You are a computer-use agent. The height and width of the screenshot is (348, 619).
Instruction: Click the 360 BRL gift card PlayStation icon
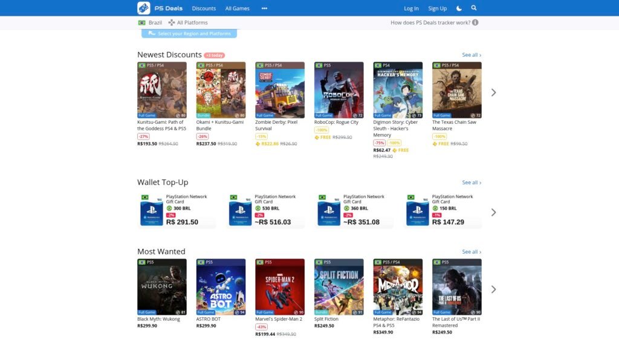(329, 212)
